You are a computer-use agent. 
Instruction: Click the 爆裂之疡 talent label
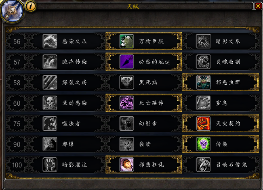point(74,82)
